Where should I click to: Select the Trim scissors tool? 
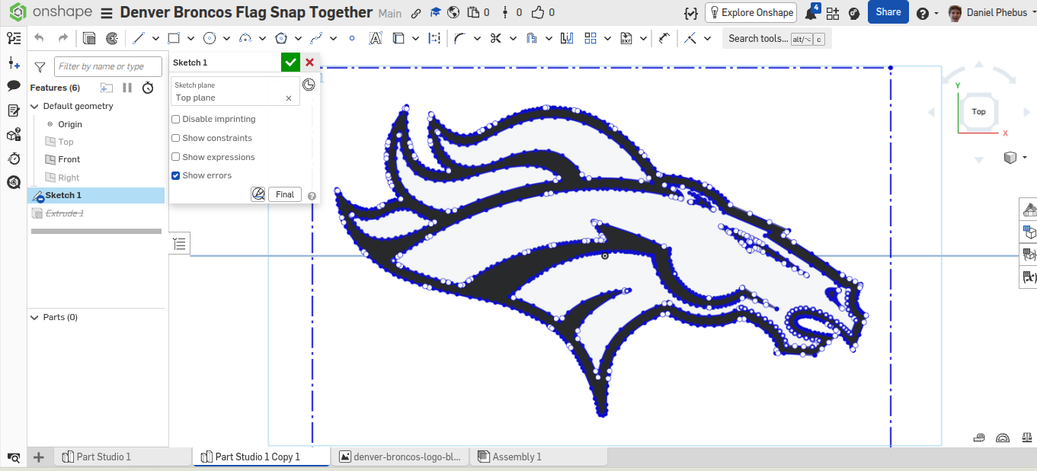496,38
